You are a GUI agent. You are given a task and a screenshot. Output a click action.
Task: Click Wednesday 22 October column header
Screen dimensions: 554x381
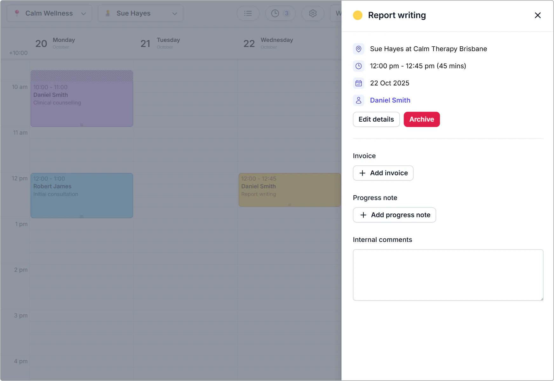coord(268,43)
